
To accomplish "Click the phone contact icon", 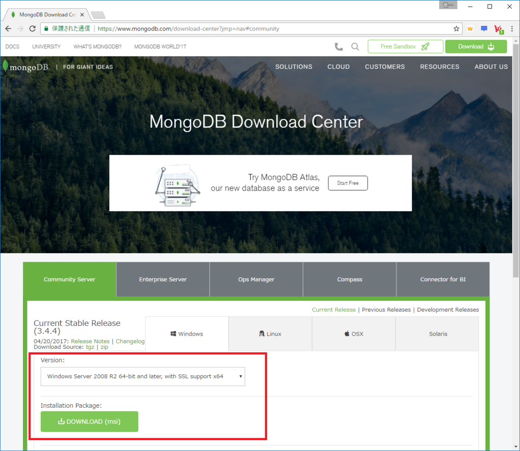I will (x=339, y=46).
